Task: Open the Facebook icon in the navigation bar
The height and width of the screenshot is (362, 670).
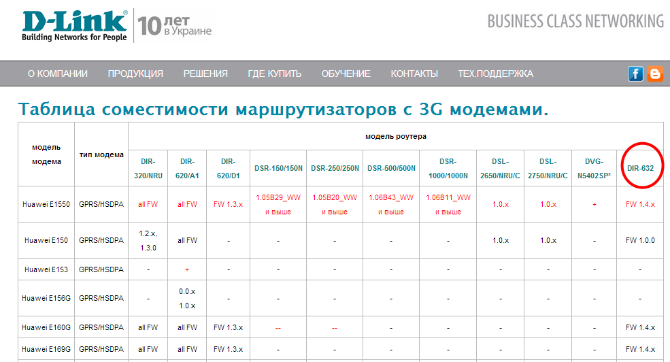Action: point(635,74)
